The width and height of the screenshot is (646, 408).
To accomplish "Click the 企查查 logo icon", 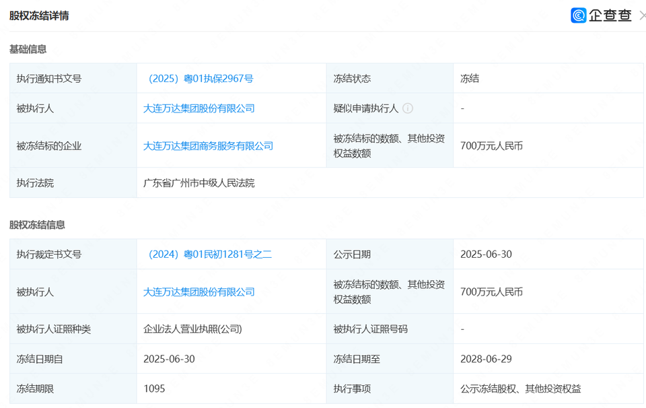I will click(x=579, y=15).
